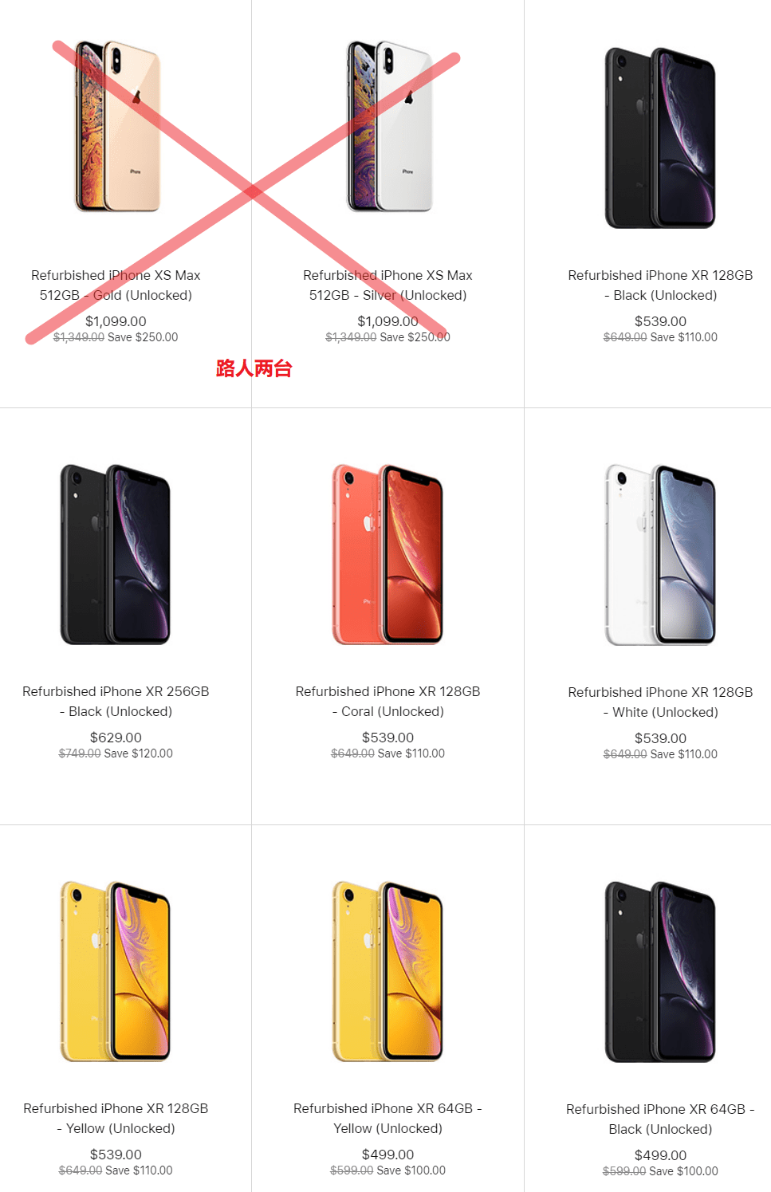The height and width of the screenshot is (1192, 771).
Task: Click the red Chinese annotation text
Action: tap(254, 368)
